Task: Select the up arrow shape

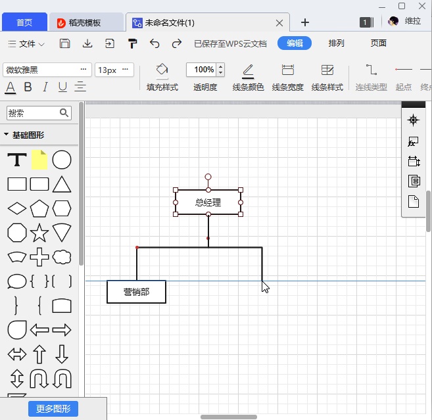Action: (x=39, y=354)
